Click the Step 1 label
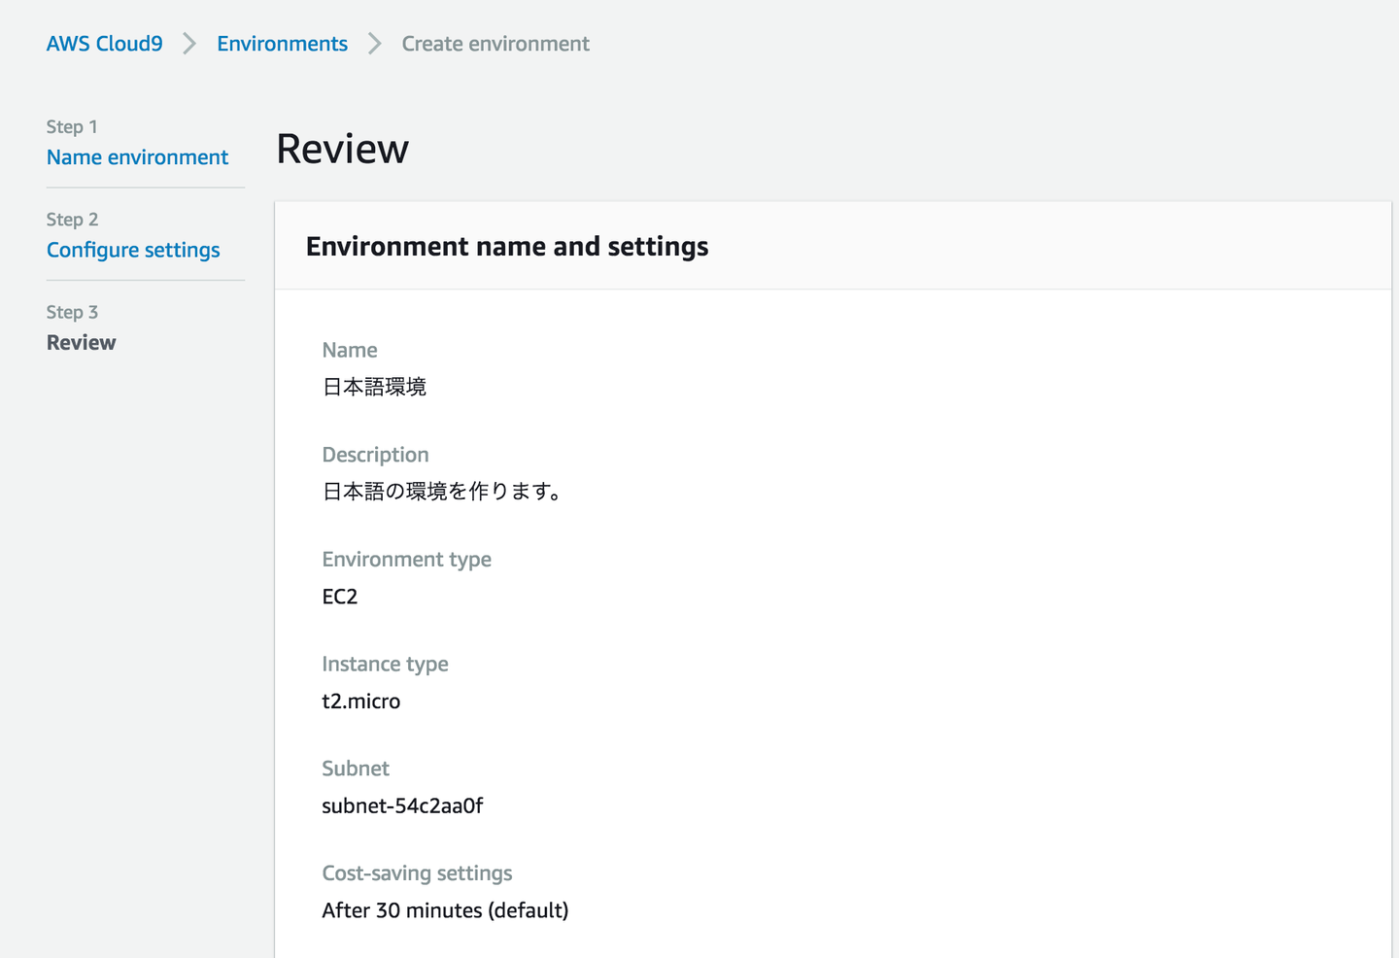 tap(72, 126)
